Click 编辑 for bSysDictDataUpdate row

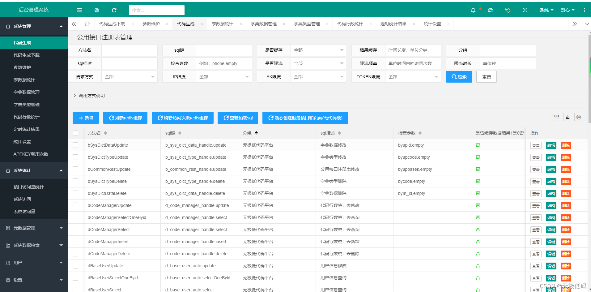click(551, 145)
